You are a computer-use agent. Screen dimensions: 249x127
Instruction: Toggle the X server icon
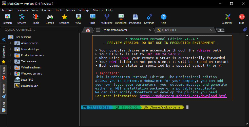point(227,17)
